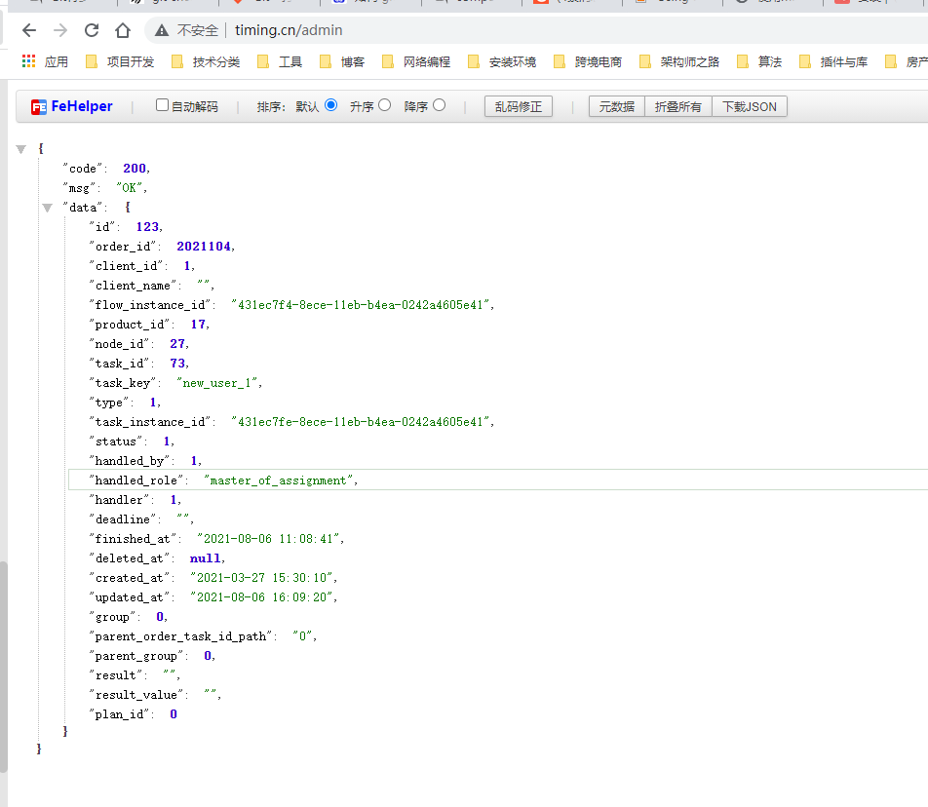Click the 下载JSON button
This screenshot has height=807, width=928.
[750, 106]
